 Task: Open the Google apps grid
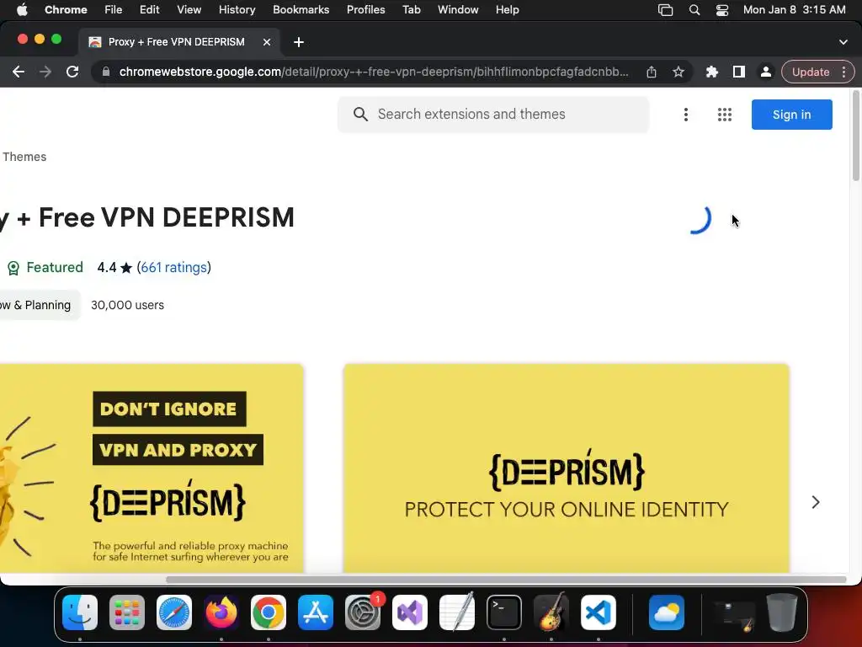pos(725,115)
